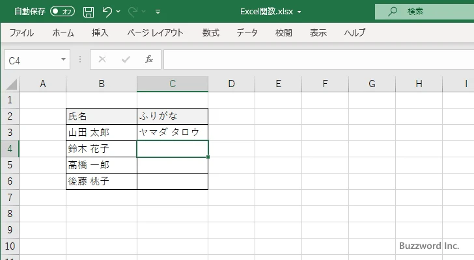
Task: Click the Insert Function fx icon
Action: point(148,60)
